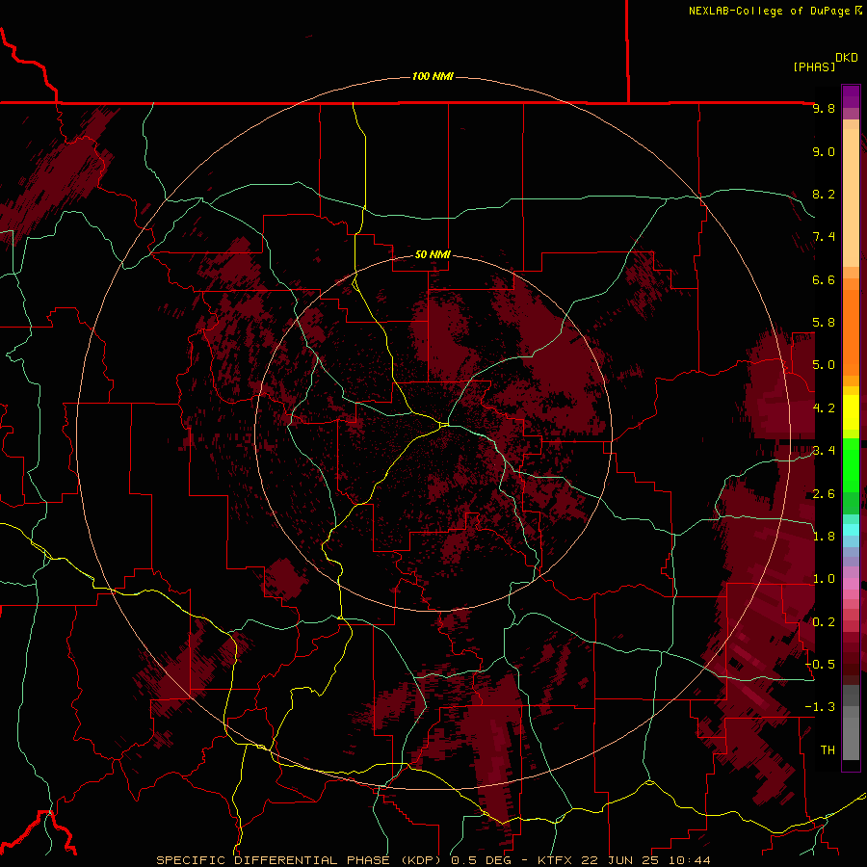Click the purple swatch atop the color scale
867x867 pixels.
tap(851, 96)
